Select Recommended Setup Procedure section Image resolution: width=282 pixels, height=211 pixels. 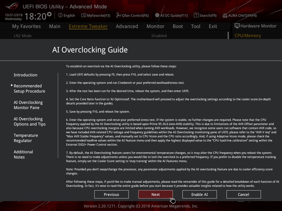(29, 89)
